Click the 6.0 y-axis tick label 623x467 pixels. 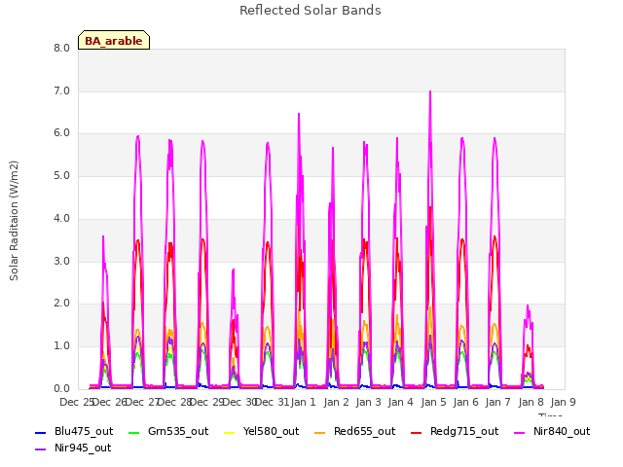pos(61,133)
